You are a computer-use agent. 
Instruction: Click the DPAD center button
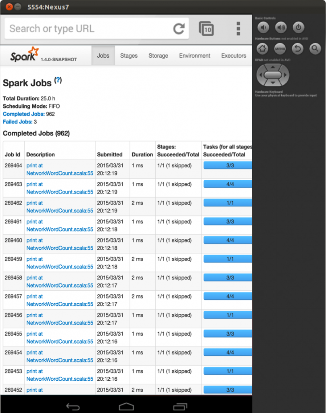[x=273, y=75]
